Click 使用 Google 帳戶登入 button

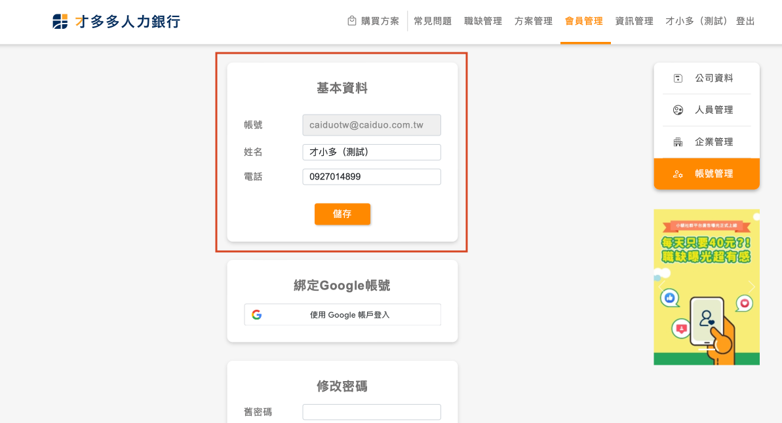(343, 315)
